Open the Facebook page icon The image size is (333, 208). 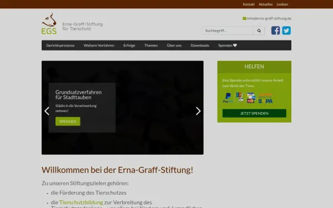tap(275, 31)
